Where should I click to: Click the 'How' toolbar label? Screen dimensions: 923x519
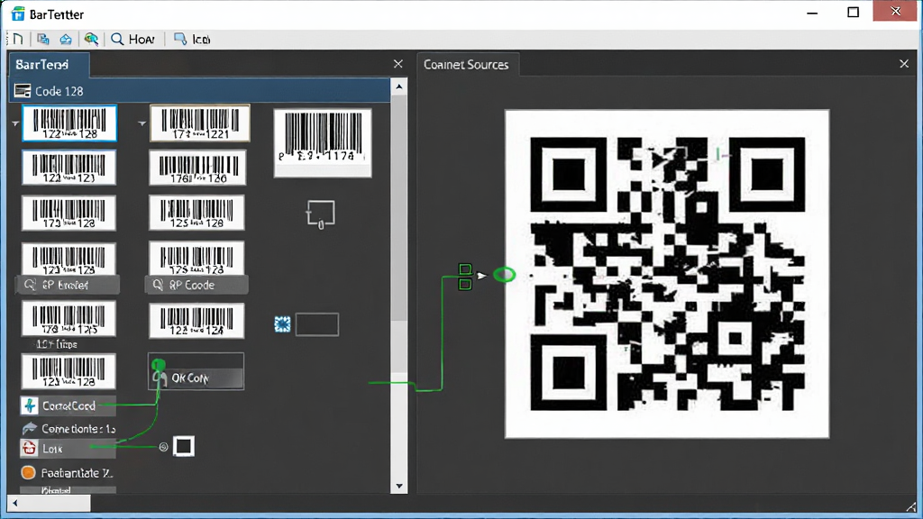pyautogui.click(x=142, y=39)
